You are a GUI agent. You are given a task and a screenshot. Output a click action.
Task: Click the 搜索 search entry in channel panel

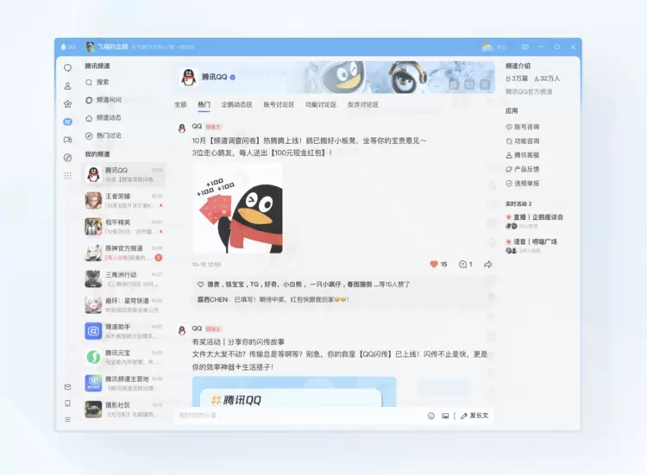click(103, 83)
